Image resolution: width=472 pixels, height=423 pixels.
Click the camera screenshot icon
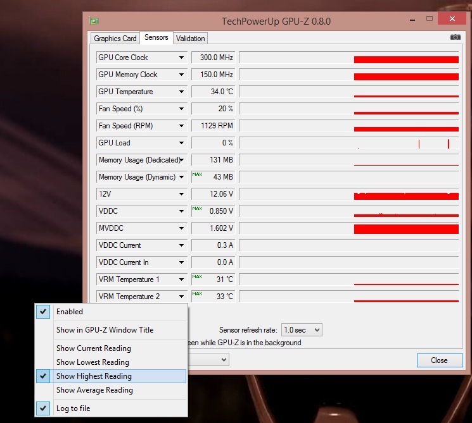click(x=455, y=37)
